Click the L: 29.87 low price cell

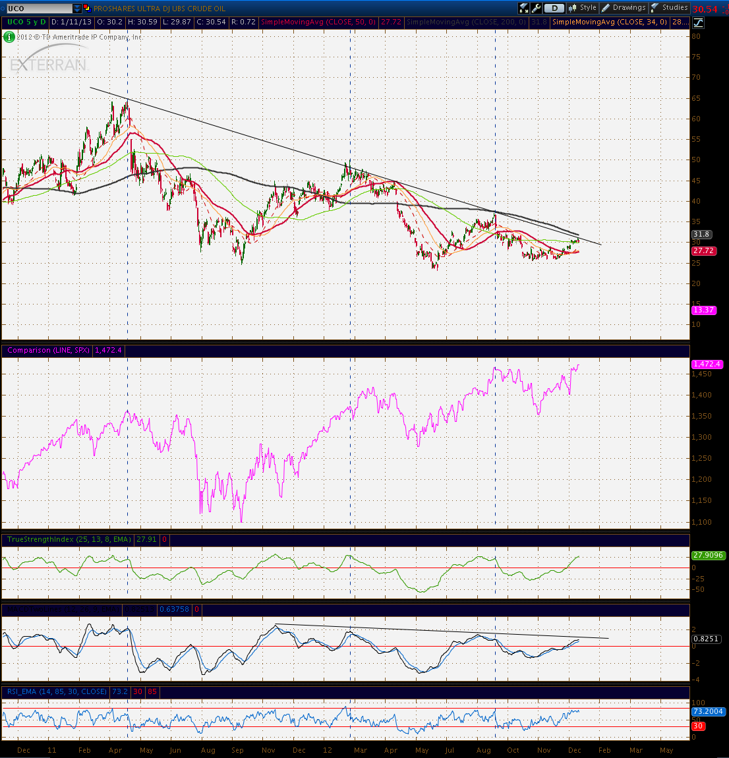click(176, 22)
